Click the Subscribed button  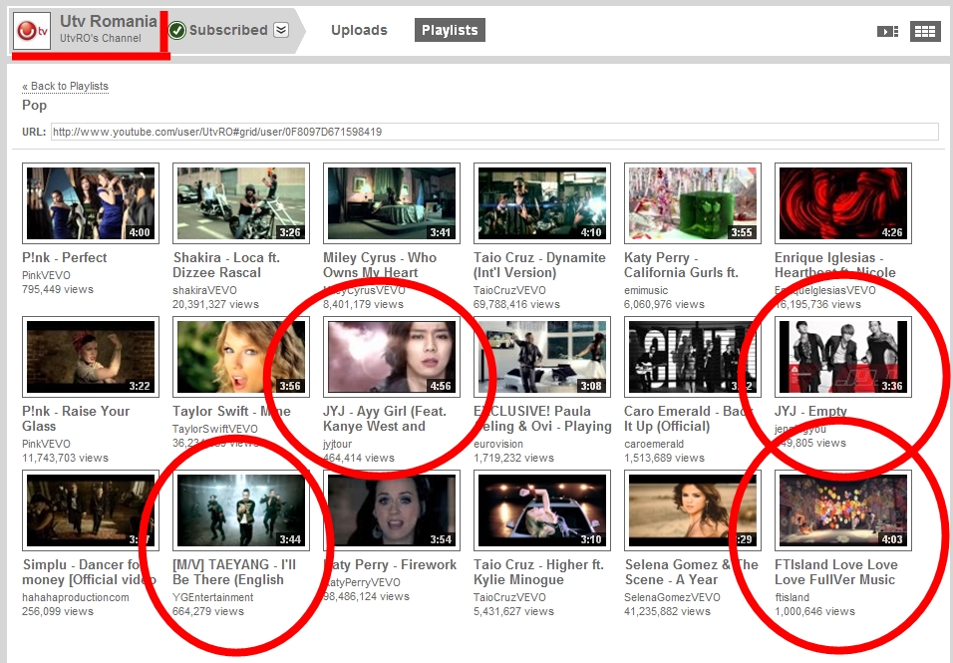click(228, 30)
